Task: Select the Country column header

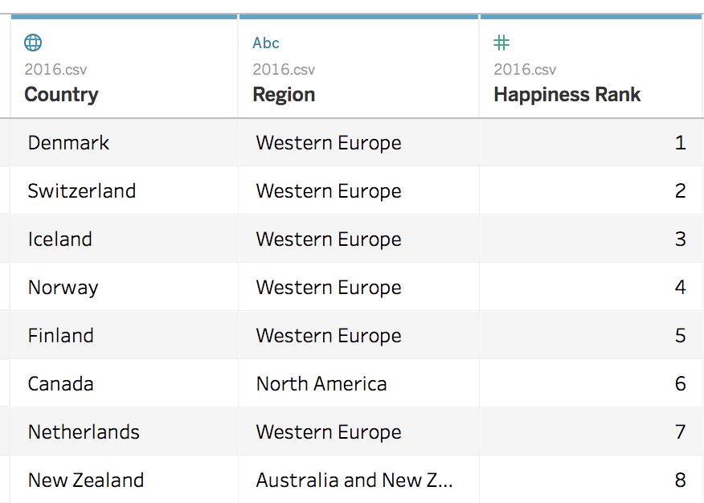Action: click(61, 95)
